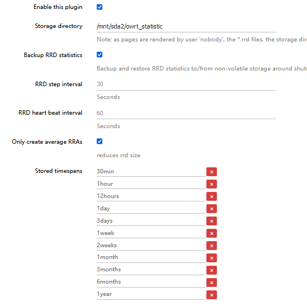Delete the 1week timespan entry

[x=211, y=233]
